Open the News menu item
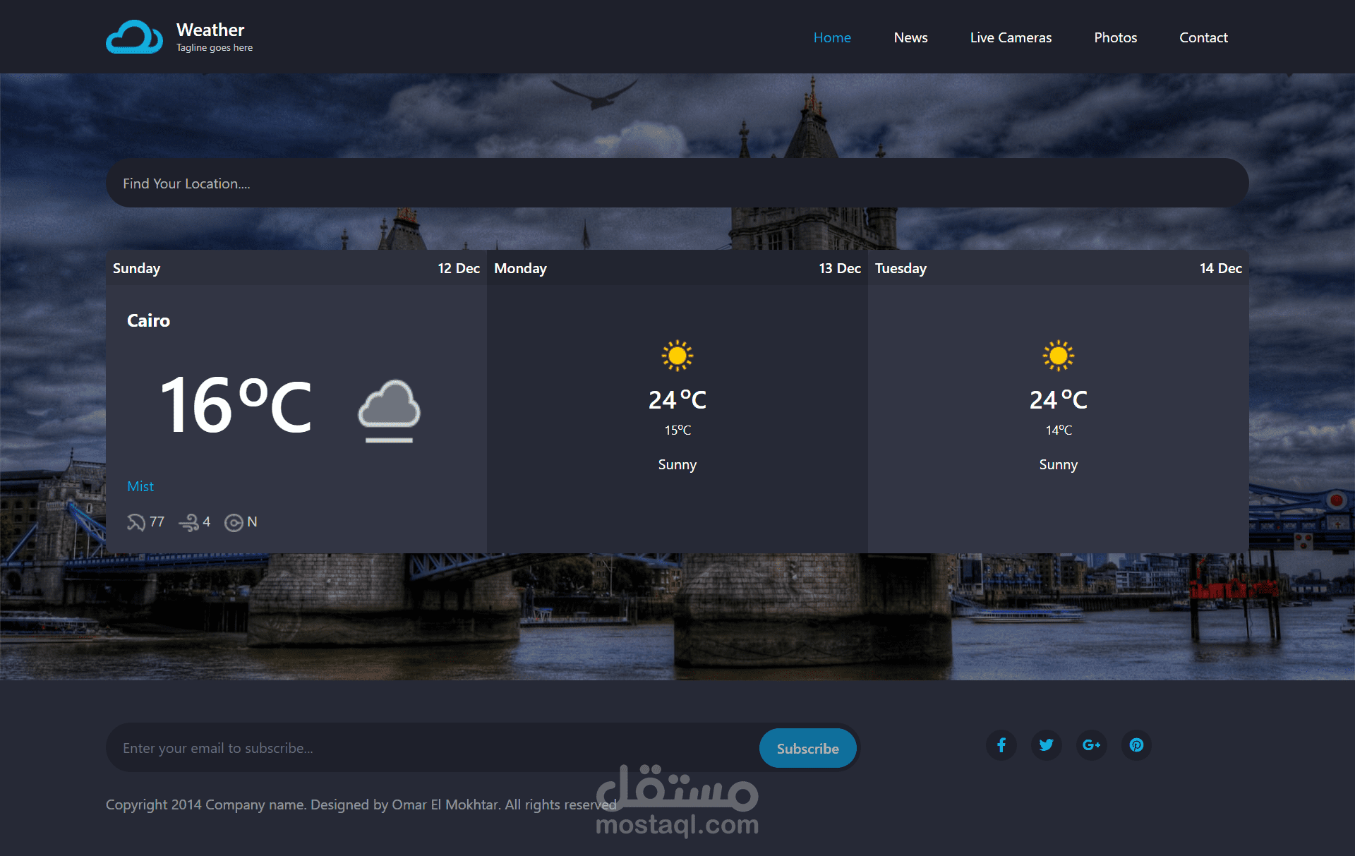The width and height of the screenshot is (1355, 856). pyautogui.click(x=910, y=37)
